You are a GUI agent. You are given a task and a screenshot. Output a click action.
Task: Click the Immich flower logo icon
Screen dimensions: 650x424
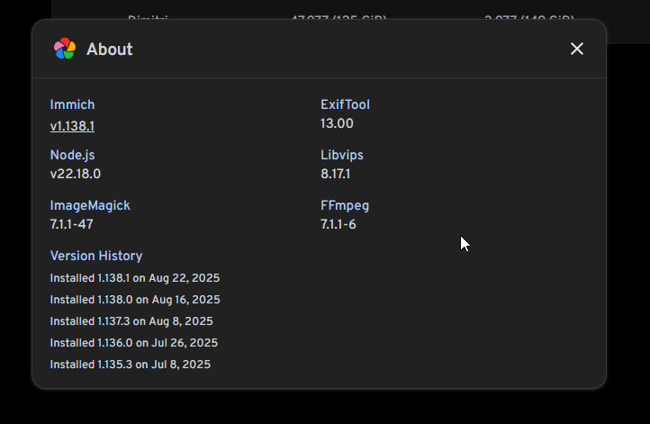coord(65,49)
